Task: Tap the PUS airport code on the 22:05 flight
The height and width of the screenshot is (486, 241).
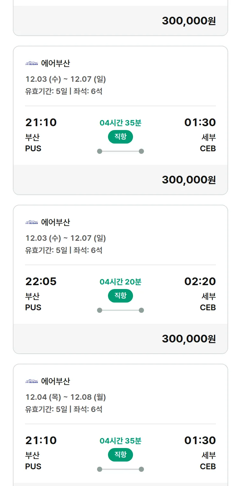Action: (x=33, y=308)
